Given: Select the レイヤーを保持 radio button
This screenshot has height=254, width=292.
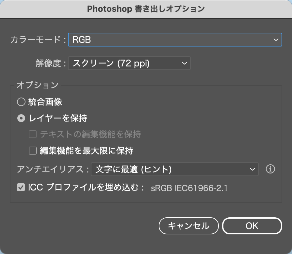Looking at the screenshot, I should 21,118.
